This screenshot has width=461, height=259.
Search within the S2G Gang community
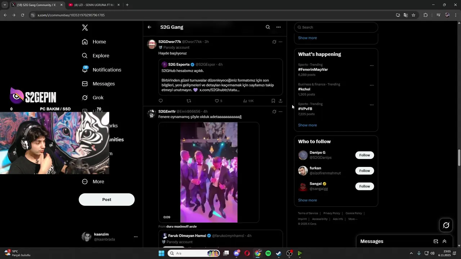[268, 27]
